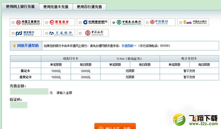Click the China CITIC Bank logo
The height and width of the screenshot is (129, 221).
(159, 22)
